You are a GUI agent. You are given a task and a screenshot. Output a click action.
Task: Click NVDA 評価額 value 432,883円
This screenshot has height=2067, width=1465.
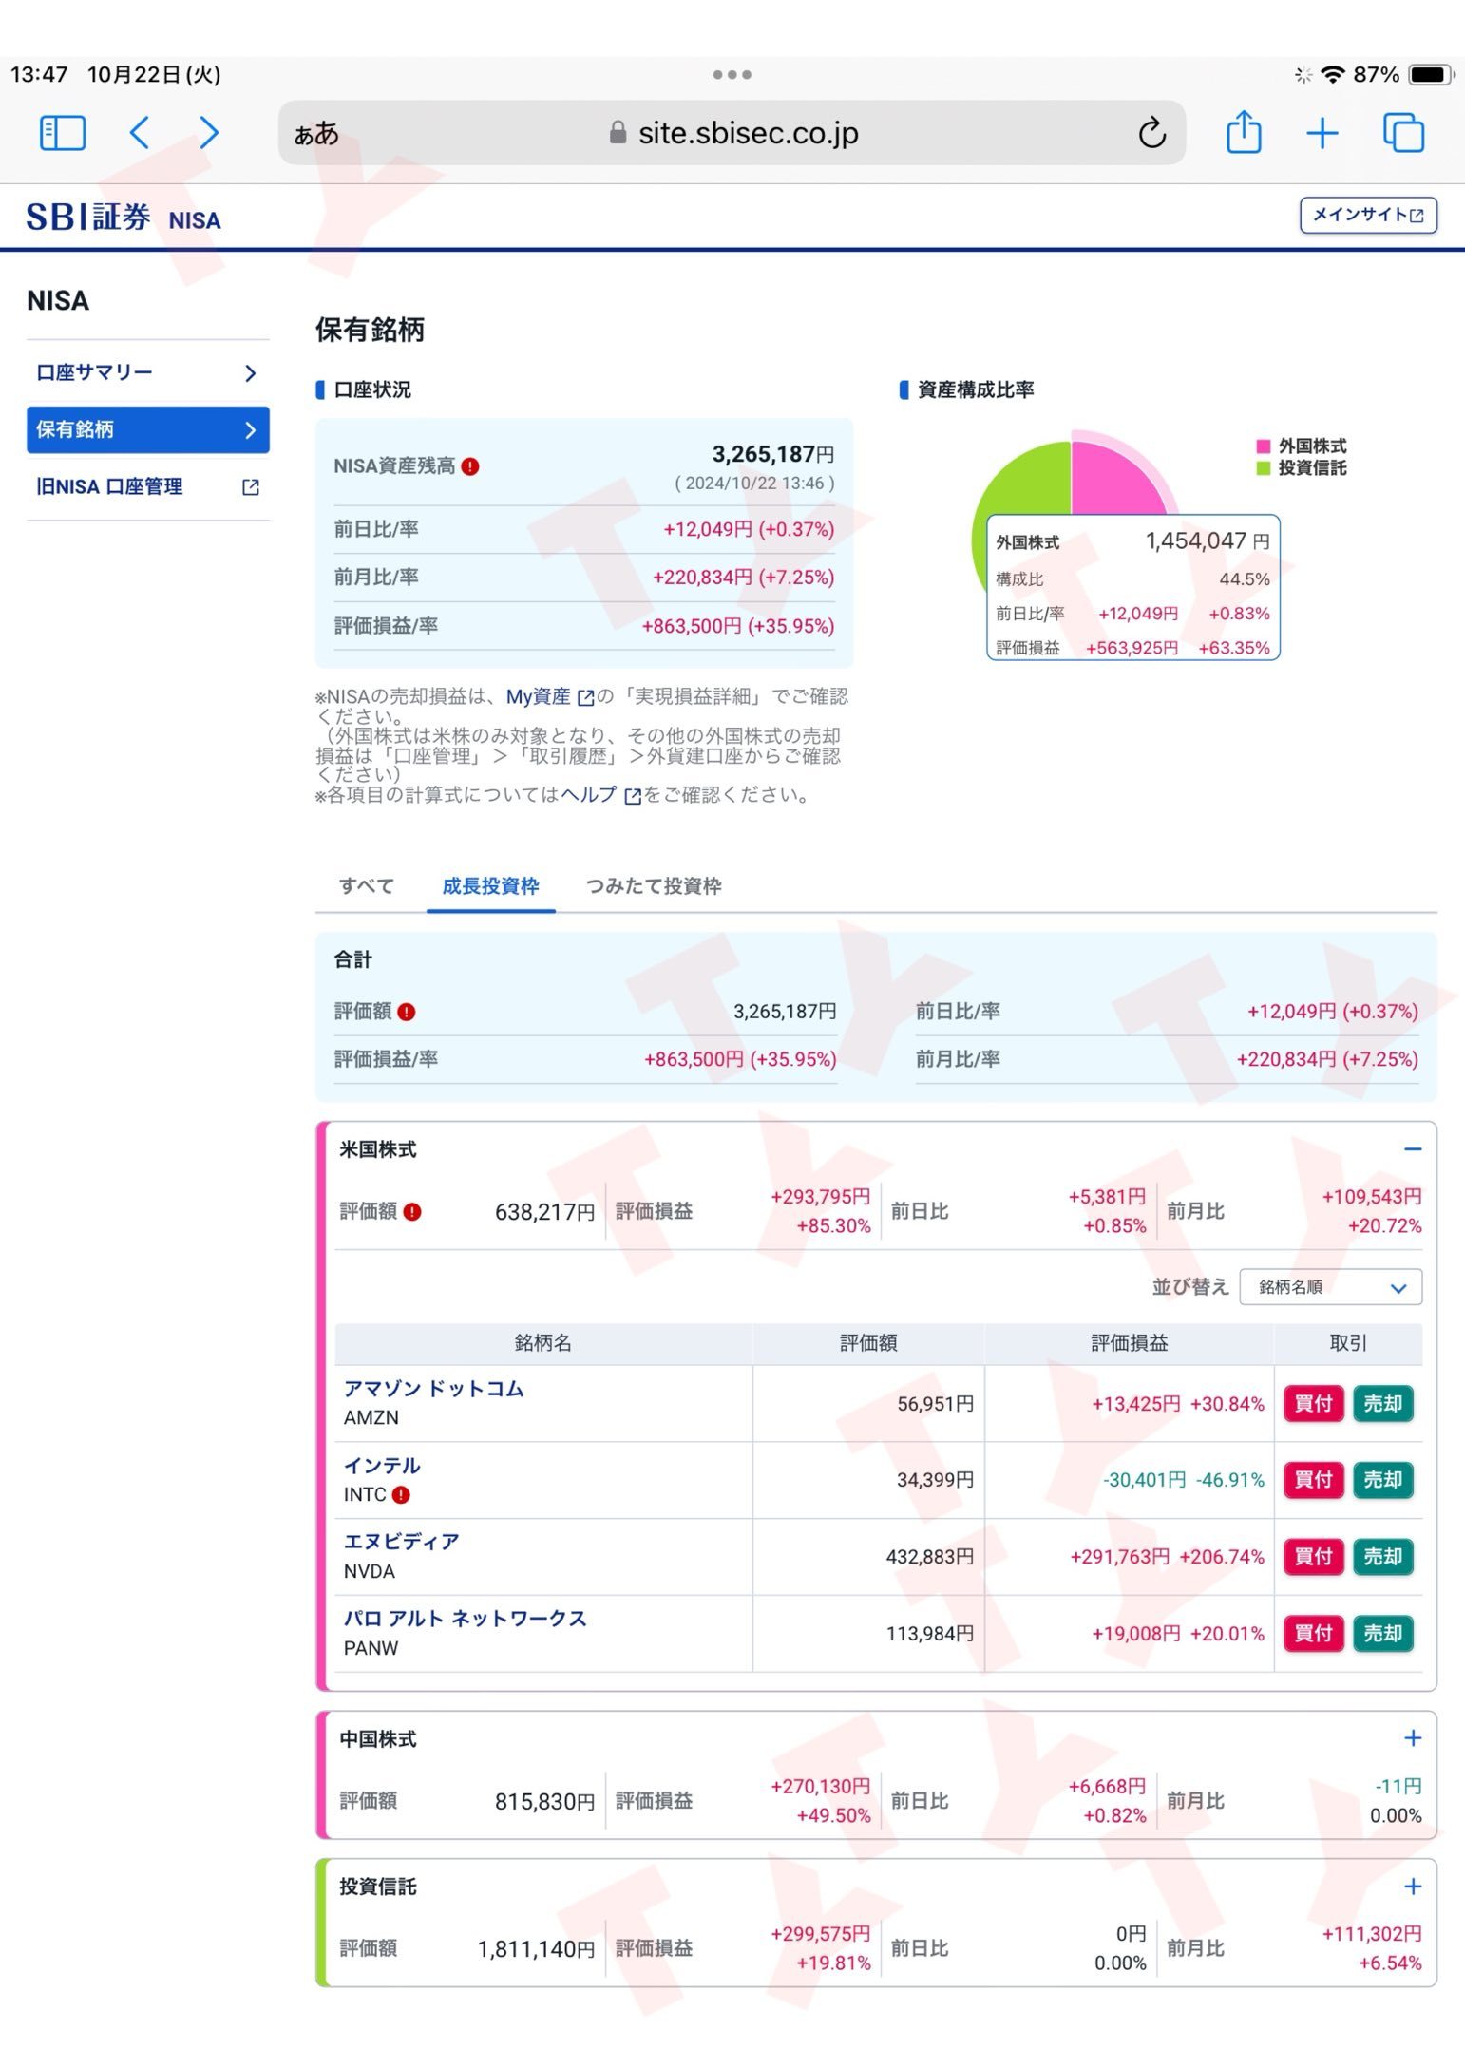pos(929,1557)
